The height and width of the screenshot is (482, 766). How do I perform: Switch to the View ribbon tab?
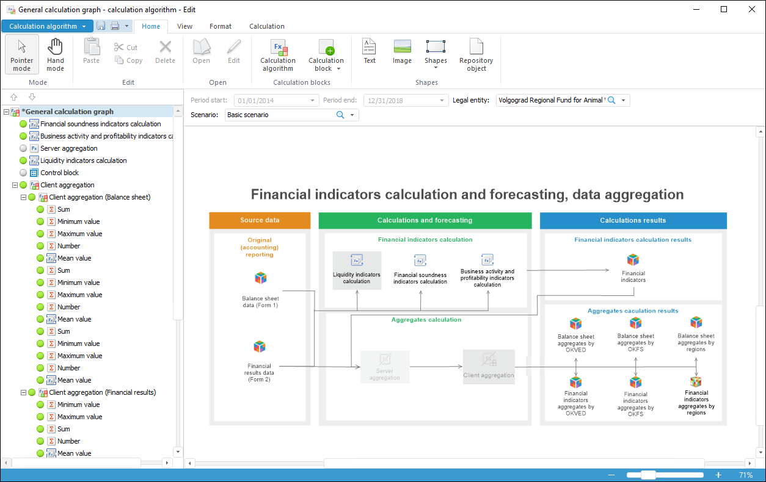coord(184,26)
